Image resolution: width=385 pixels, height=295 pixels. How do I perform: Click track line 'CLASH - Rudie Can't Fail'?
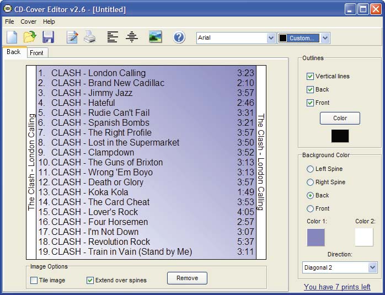[100, 112]
